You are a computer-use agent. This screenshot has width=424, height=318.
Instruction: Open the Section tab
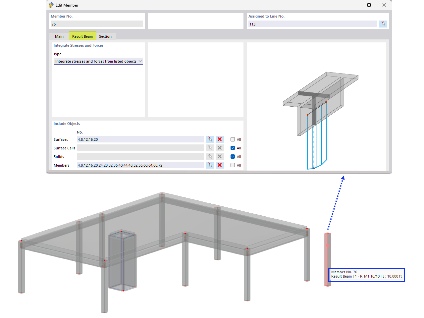click(105, 36)
